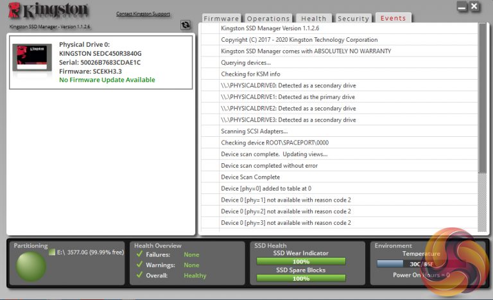This screenshot has width=493, height=300.
Task: Close the Kingston SSD Manager window
Action: coord(474,6)
